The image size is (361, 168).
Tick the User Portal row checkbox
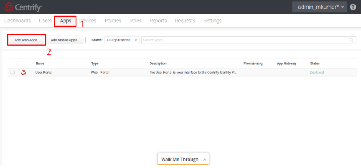(12, 73)
